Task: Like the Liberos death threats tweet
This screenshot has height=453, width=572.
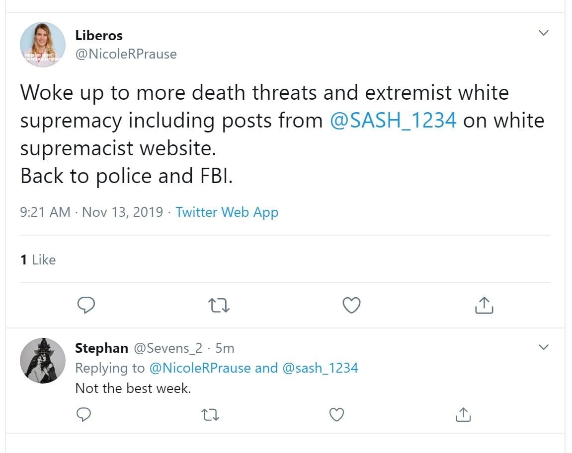Action: tap(352, 305)
